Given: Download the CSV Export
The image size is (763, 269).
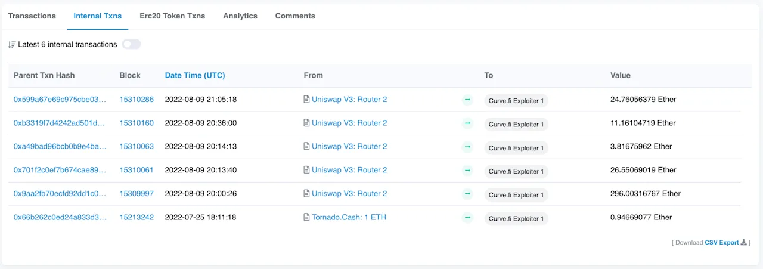Looking at the screenshot, I should pyautogui.click(x=722, y=243).
